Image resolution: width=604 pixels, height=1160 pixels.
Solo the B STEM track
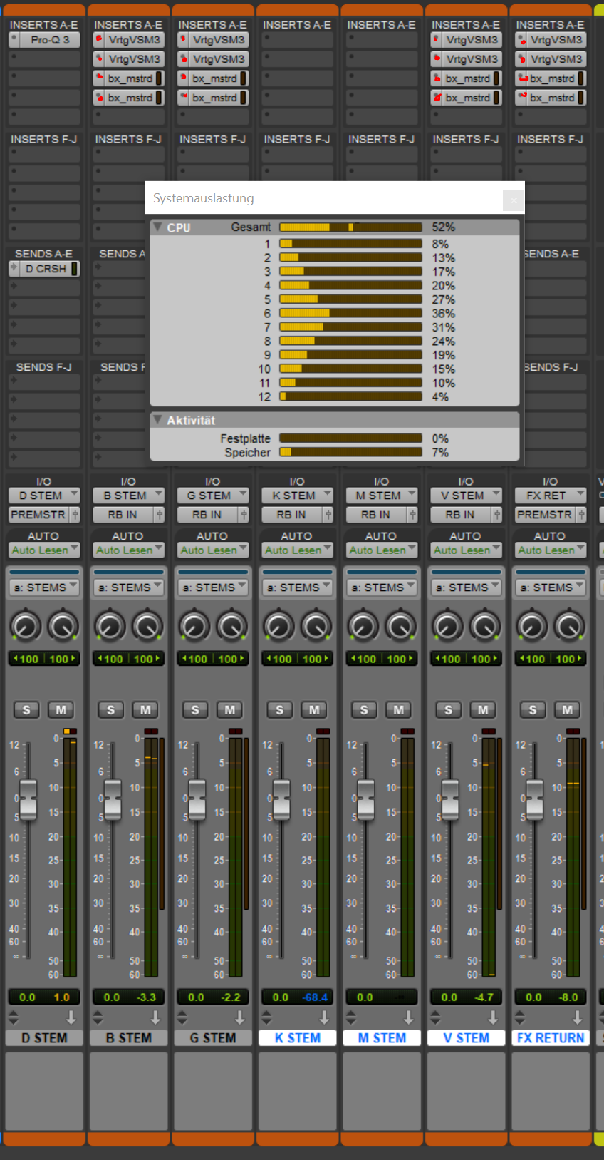pos(110,710)
